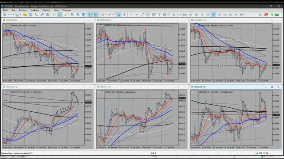Image resolution: width=284 pixels, height=159 pixels.
Task: Toggle the standard cursor mode
Action: (x=118, y=15)
